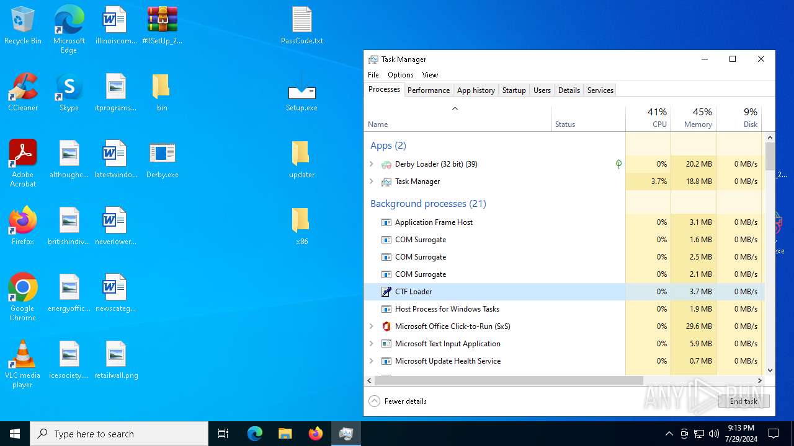Switch to the Services tab

pyautogui.click(x=600, y=90)
